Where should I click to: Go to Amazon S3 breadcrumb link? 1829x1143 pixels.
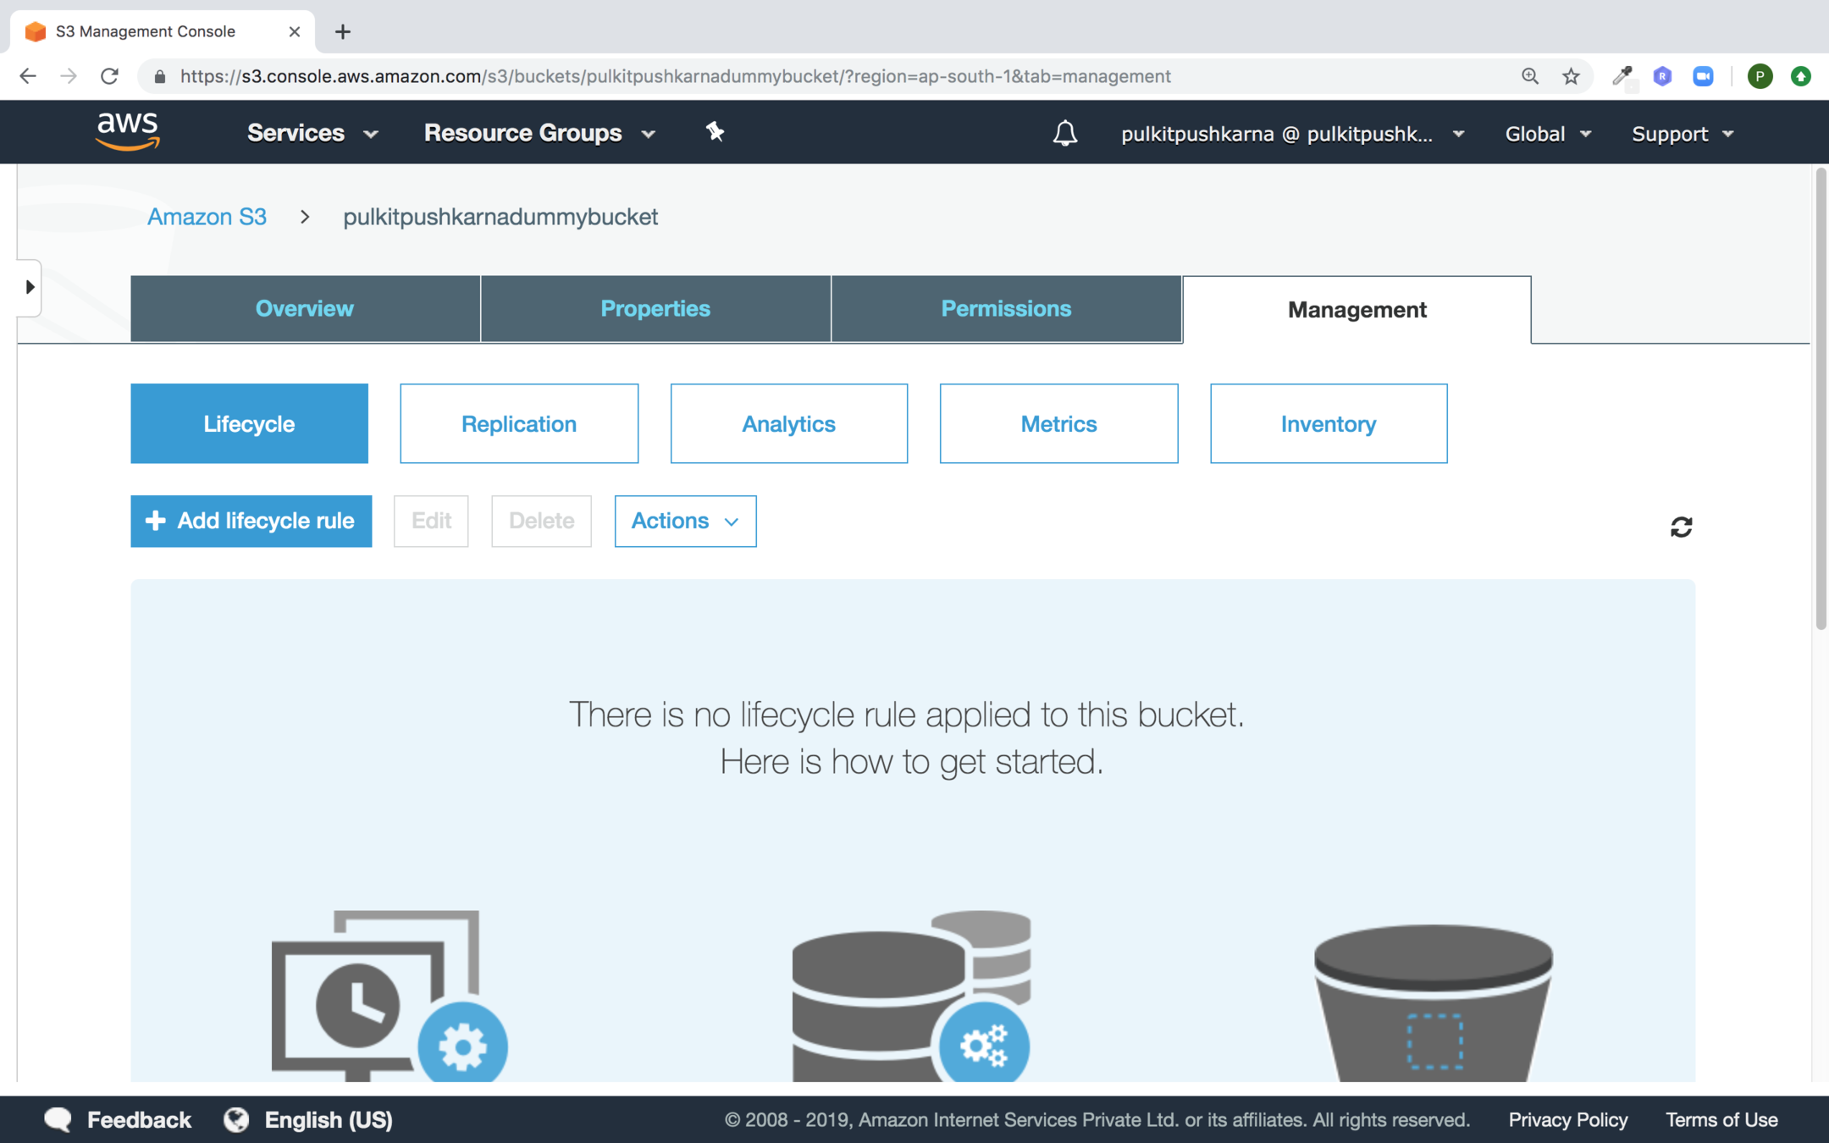tap(207, 217)
